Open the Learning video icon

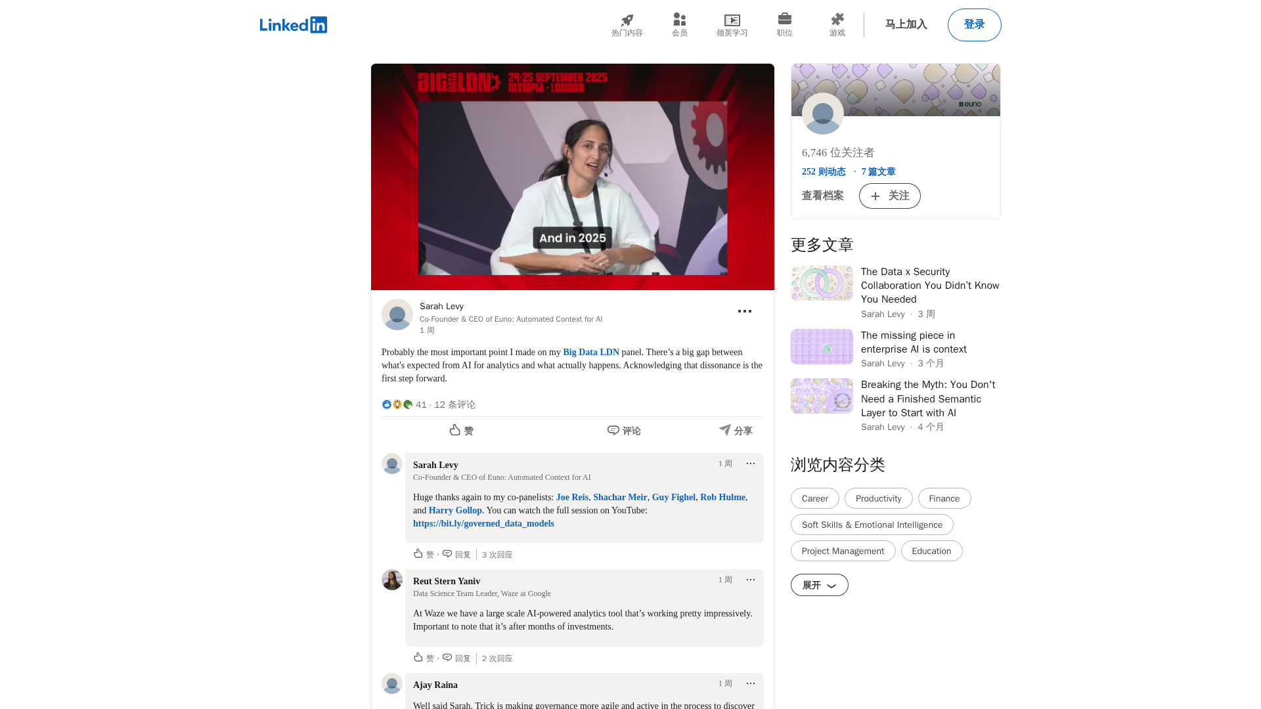tap(732, 20)
